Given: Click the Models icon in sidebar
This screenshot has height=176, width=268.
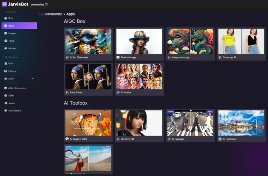Looking at the screenshot, I should pyautogui.click(x=6, y=48).
